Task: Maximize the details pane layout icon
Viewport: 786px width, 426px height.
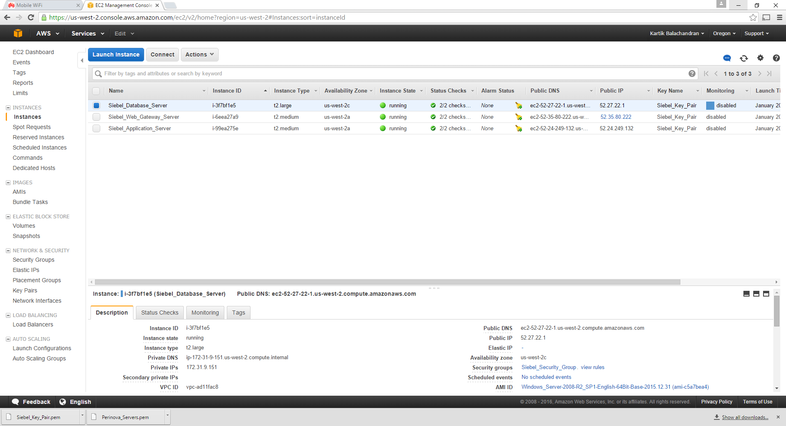Action: (766, 294)
